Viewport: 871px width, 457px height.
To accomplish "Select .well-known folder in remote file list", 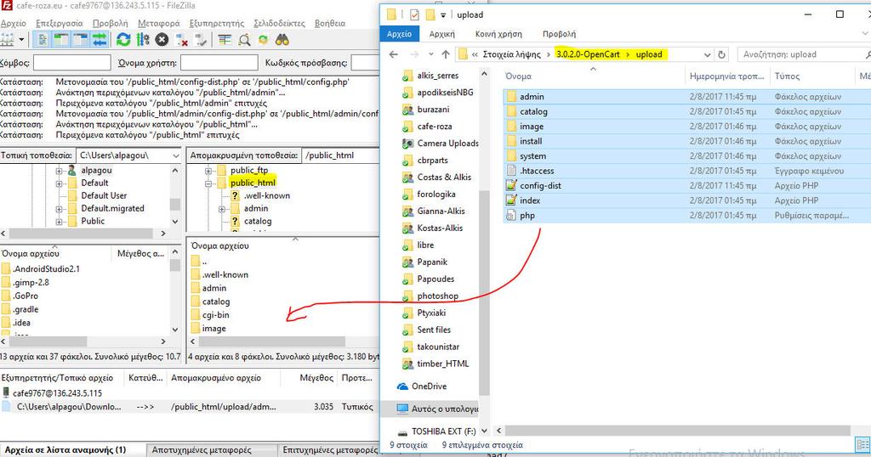I will [225, 274].
